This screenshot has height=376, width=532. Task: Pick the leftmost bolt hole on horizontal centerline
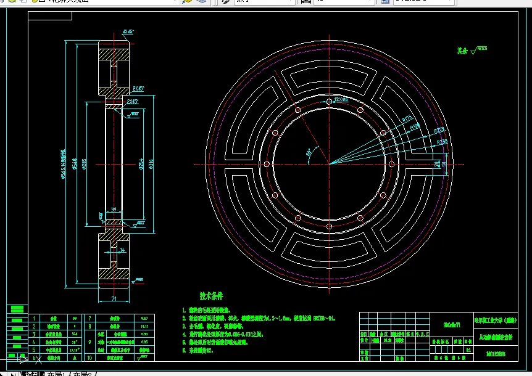pyautogui.click(x=267, y=165)
